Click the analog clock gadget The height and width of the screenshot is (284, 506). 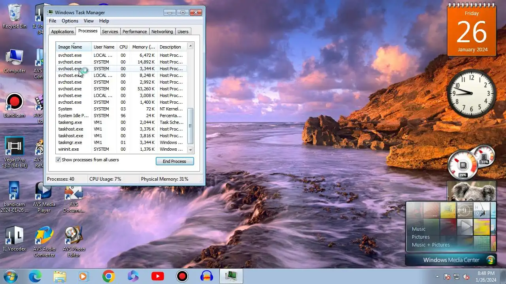click(x=472, y=93)
